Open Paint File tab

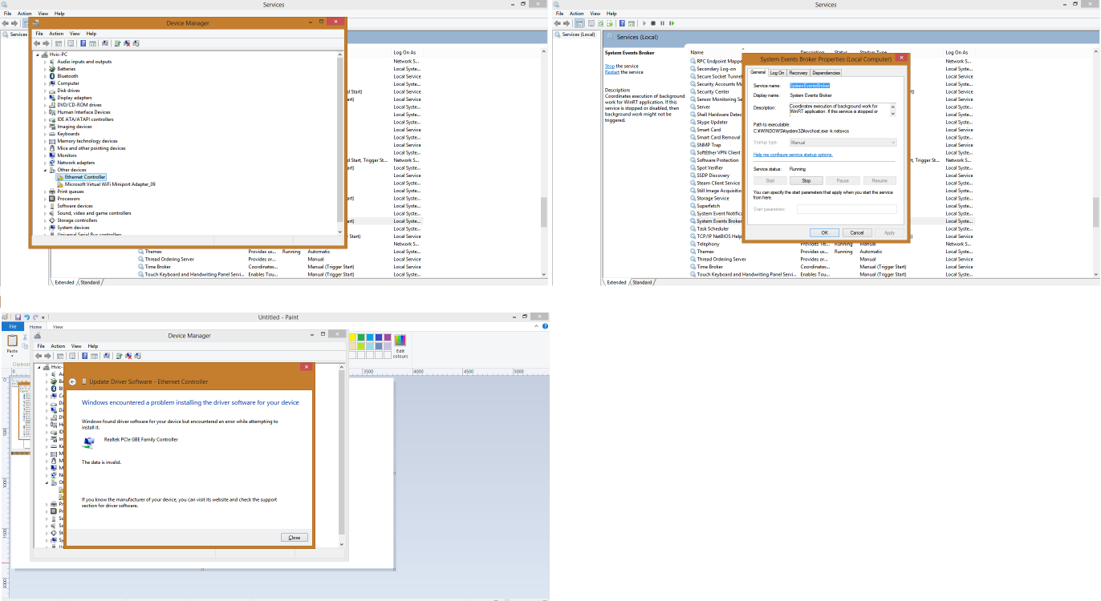coord(13,327)
